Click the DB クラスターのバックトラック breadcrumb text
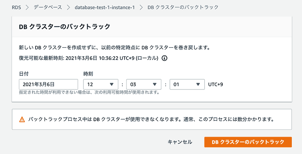Viewport: 302px width, 154px height. pos(183,8)
